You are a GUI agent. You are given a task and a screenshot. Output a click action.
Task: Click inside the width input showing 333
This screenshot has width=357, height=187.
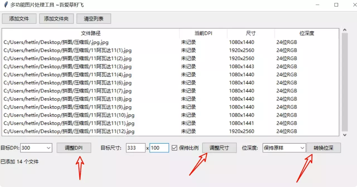pyautogui.click(x=136, y=148)
